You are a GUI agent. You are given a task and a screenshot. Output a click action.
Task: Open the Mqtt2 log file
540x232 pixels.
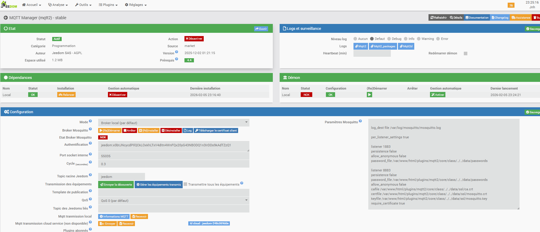pos(361,46)
